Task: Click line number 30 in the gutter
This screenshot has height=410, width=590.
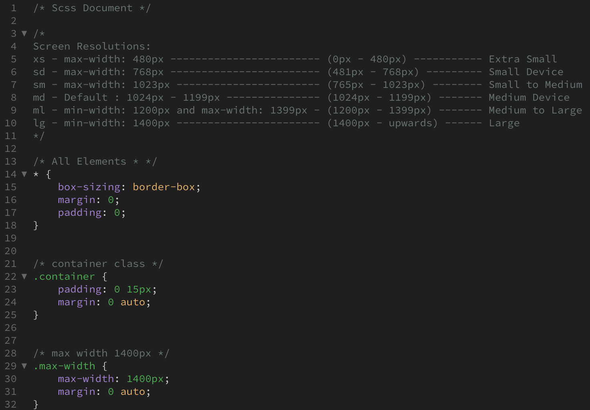Action: pyautogui.click(x=11, y=379)
